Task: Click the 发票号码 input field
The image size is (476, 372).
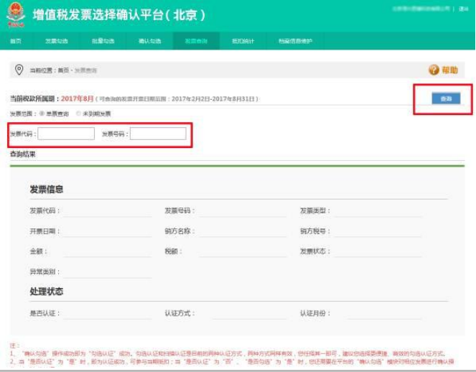Action: coord(158,134)
